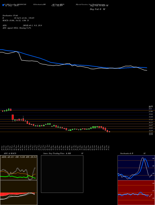This screenshot has height=205, width=155.
Task: Open 'Intra Day Trading Price & MR SI' title
Action: tap(63, 153)
